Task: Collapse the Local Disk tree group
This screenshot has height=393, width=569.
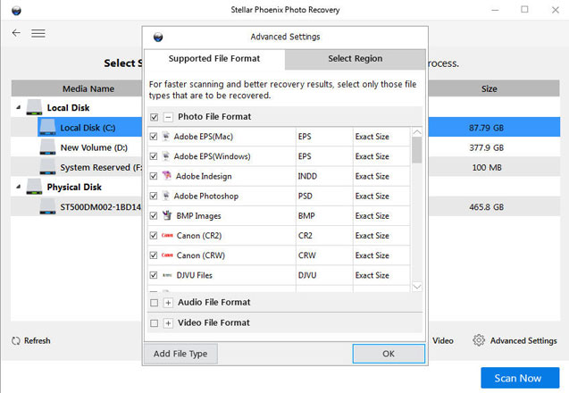Action: (18, 107)
